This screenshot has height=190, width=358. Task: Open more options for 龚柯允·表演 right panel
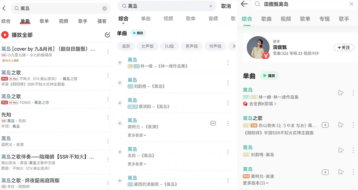[x=354, y=172]
